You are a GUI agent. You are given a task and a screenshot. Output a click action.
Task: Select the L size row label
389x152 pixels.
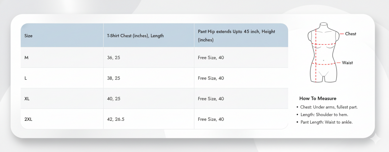click(x=26, y=78)
